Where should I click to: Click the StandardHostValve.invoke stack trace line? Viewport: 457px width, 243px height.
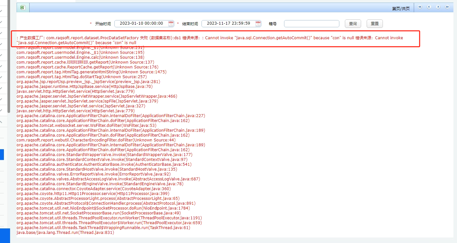click(x=97, y=169)
